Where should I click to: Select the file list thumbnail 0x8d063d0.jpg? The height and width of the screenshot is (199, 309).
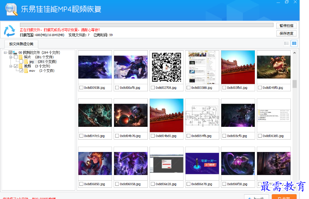pos(274,116)
